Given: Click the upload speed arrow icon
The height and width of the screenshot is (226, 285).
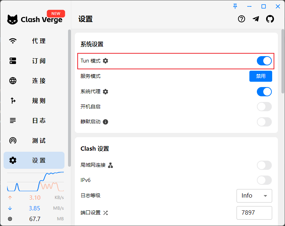Looking at the screenshot, I should click(10, 198).
